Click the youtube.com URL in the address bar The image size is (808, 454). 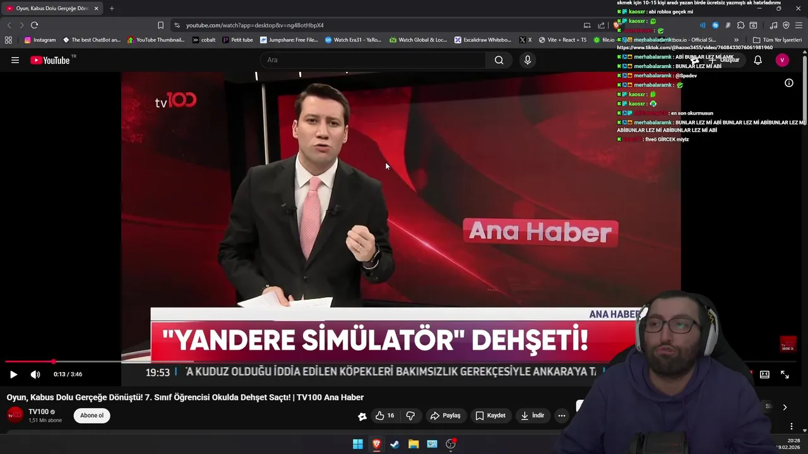coord(255,25)
